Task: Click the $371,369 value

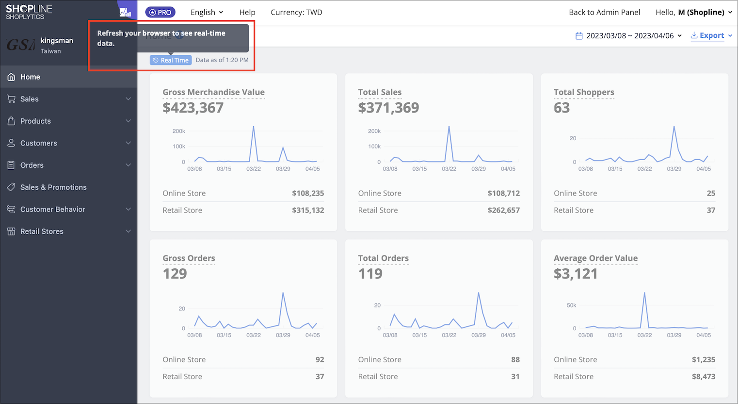Action: [x=388, y=108]
